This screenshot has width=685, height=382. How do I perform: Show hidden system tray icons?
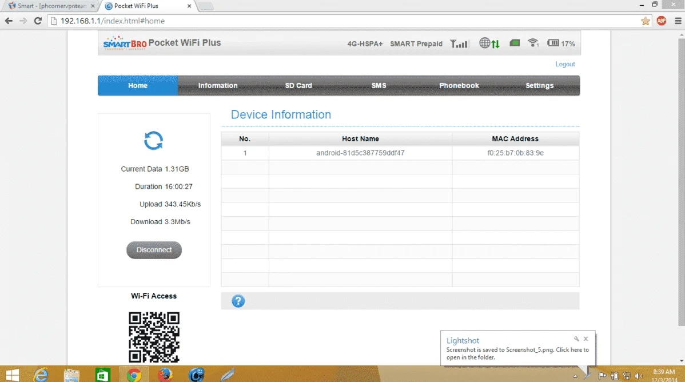click(x=575, y=376)
